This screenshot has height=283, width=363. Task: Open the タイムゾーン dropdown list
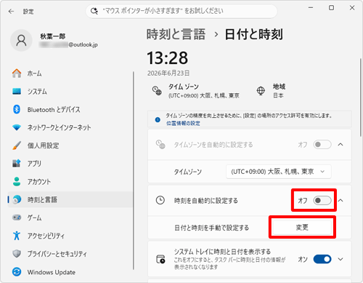279,172
